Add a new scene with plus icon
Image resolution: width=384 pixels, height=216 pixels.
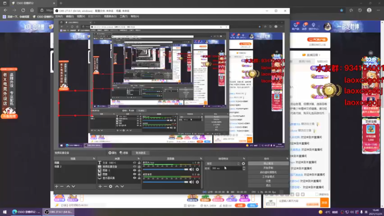click(x=57, y=187)
